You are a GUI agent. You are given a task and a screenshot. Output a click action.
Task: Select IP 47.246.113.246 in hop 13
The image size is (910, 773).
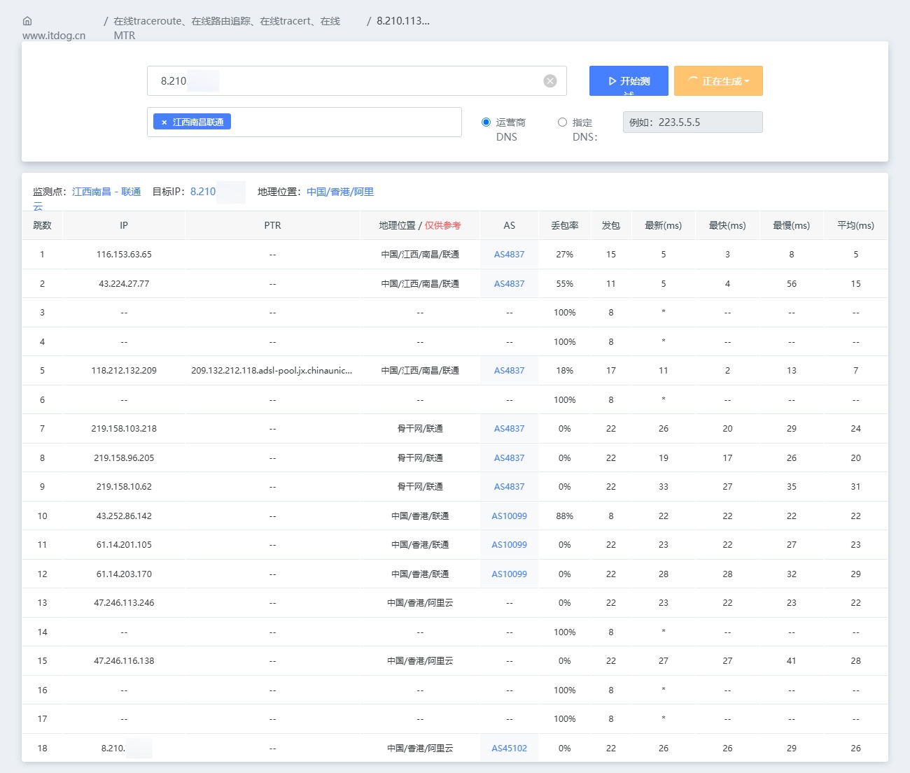124,603
